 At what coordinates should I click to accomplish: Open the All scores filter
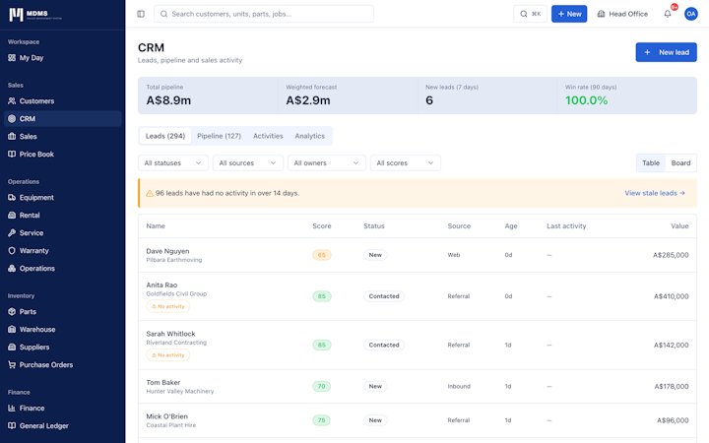405,163
